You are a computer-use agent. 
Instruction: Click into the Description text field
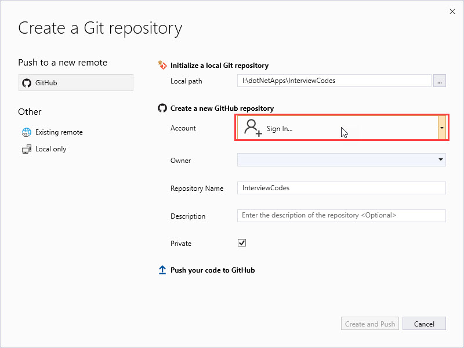point(341,215)
